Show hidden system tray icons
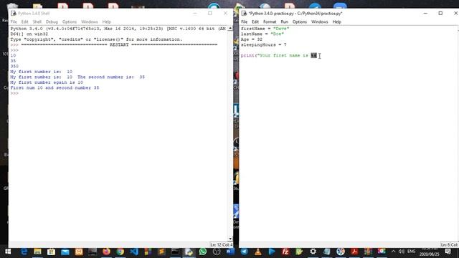 (393, 252)
